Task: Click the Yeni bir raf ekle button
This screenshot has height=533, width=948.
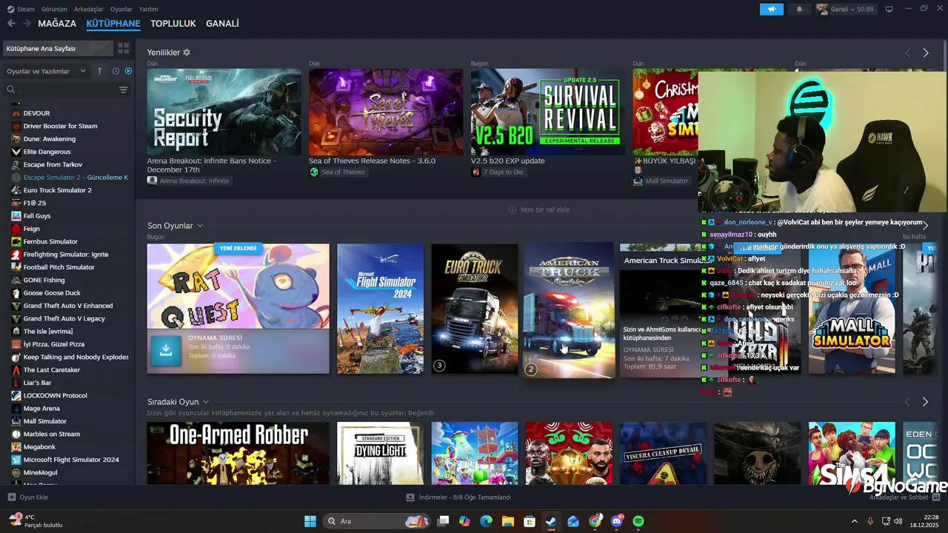Action: coord(538,209)
